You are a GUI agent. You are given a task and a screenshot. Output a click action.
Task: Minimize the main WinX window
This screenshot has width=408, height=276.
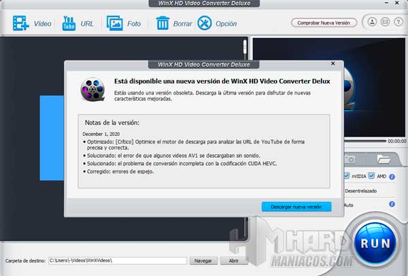tap(386, 3)
